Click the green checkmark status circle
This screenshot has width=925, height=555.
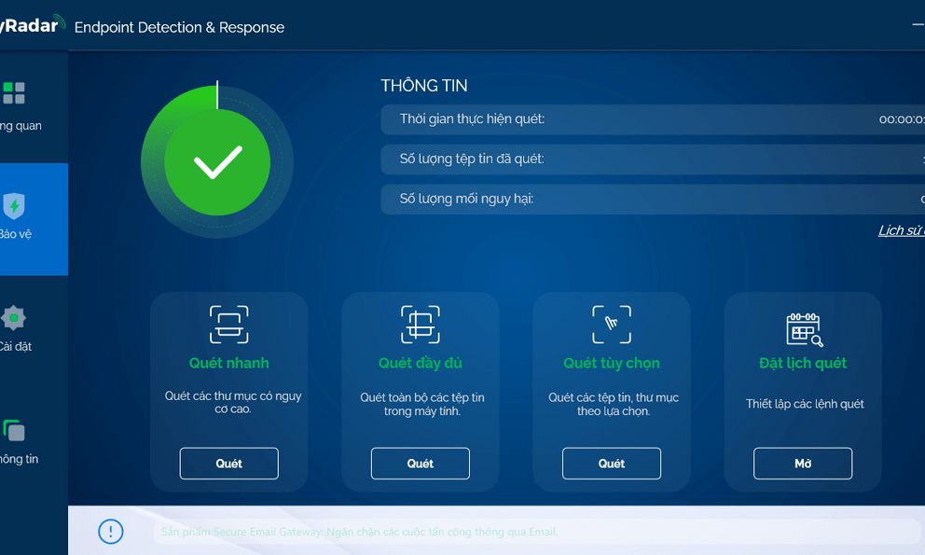tap(216, 161)
